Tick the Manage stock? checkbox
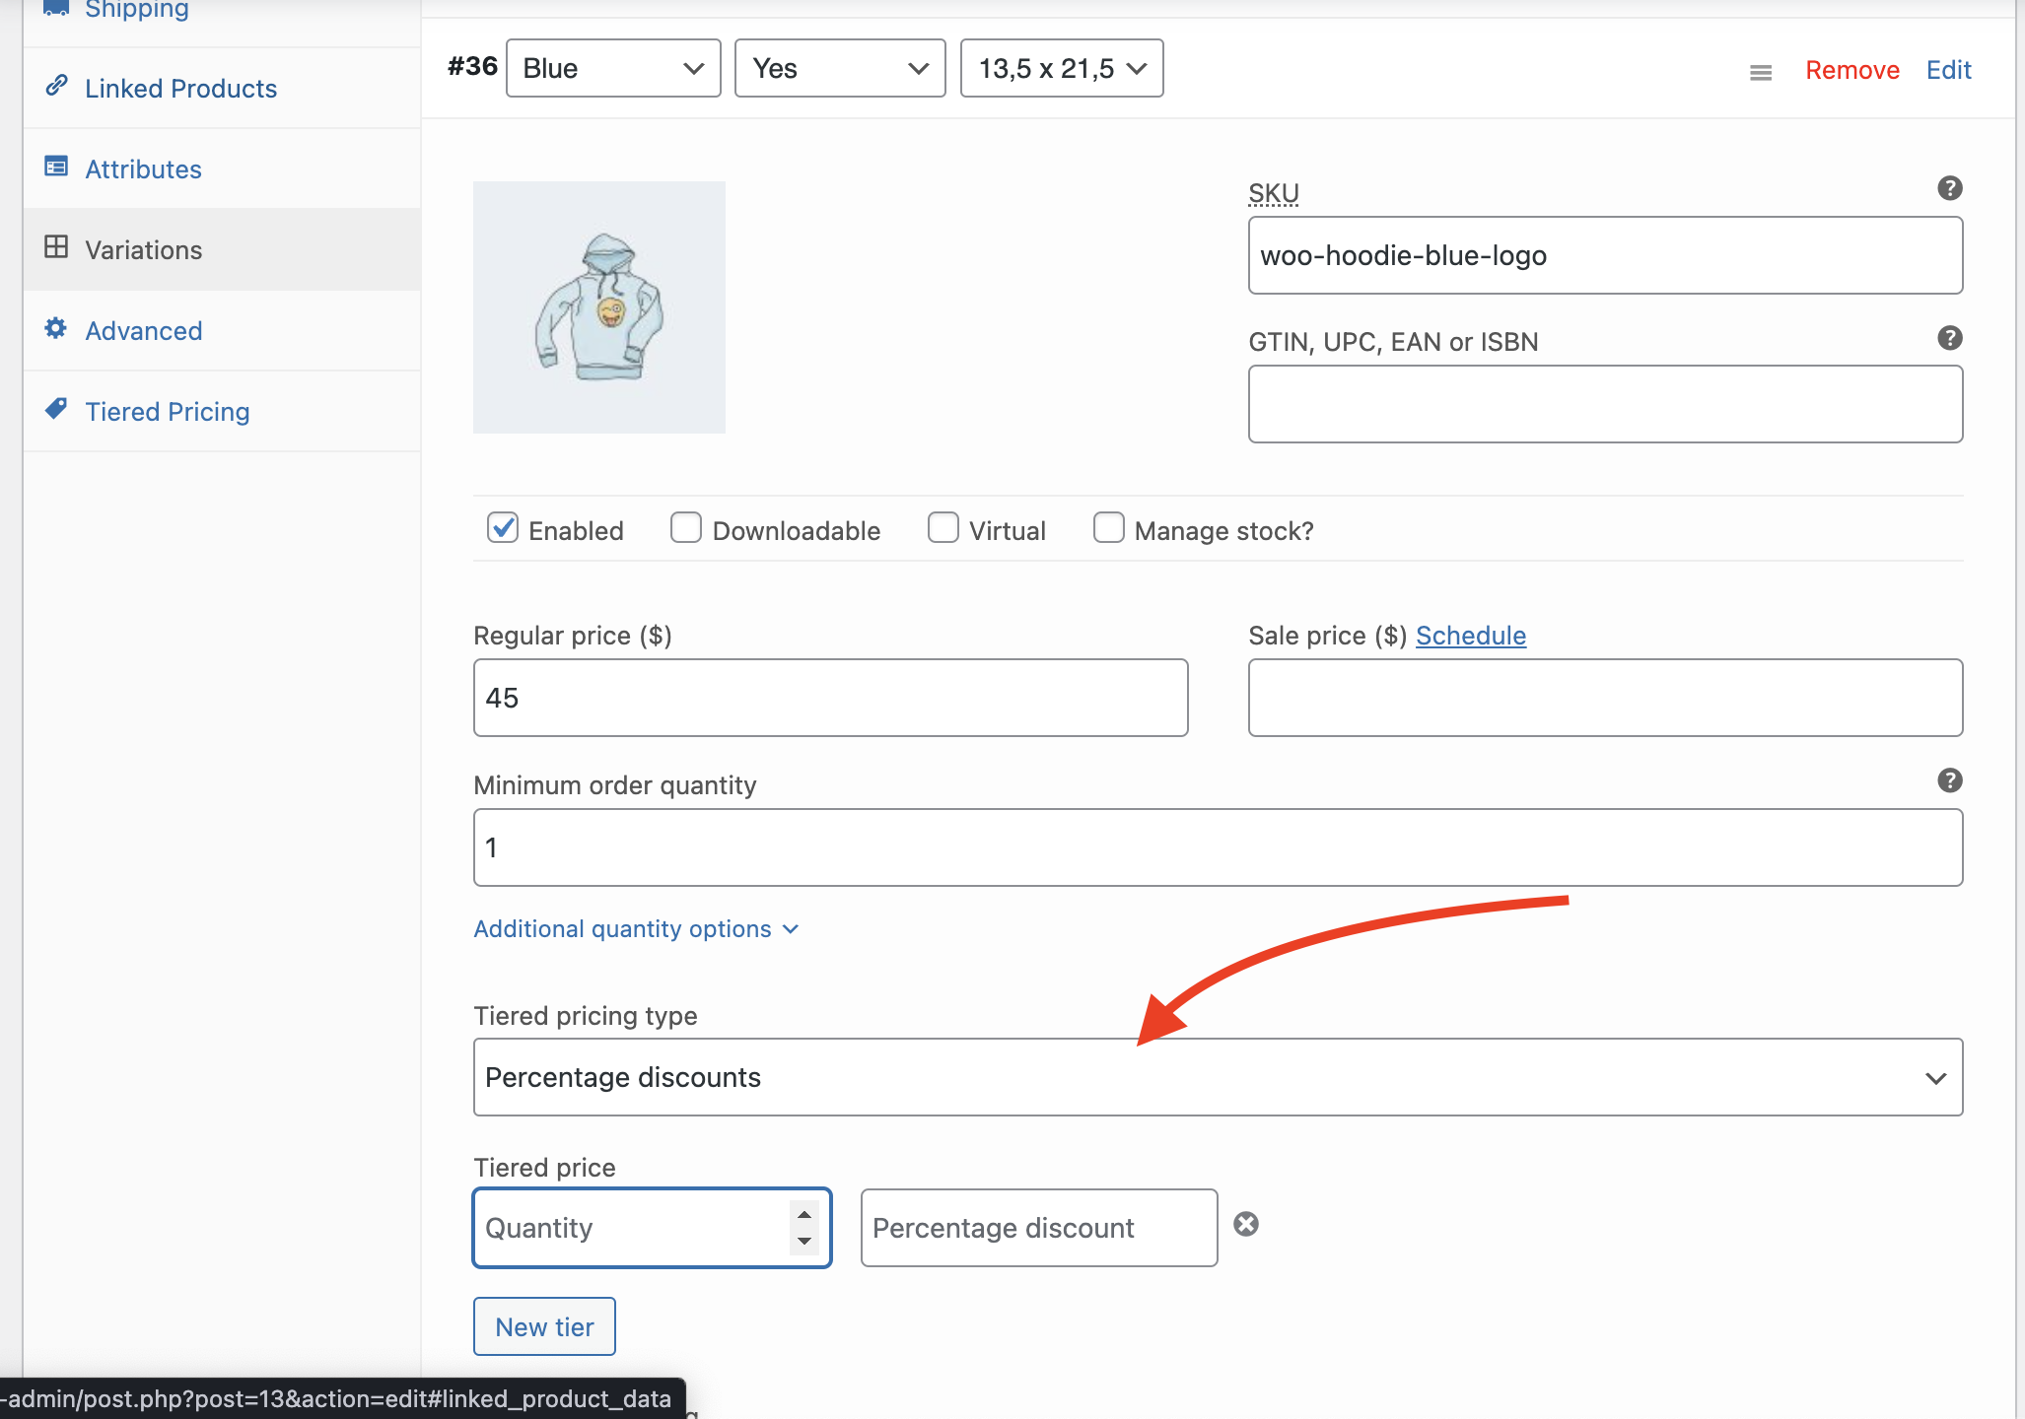Viewport: 2025px width, 1419px height. click(x=1108, y=528)
